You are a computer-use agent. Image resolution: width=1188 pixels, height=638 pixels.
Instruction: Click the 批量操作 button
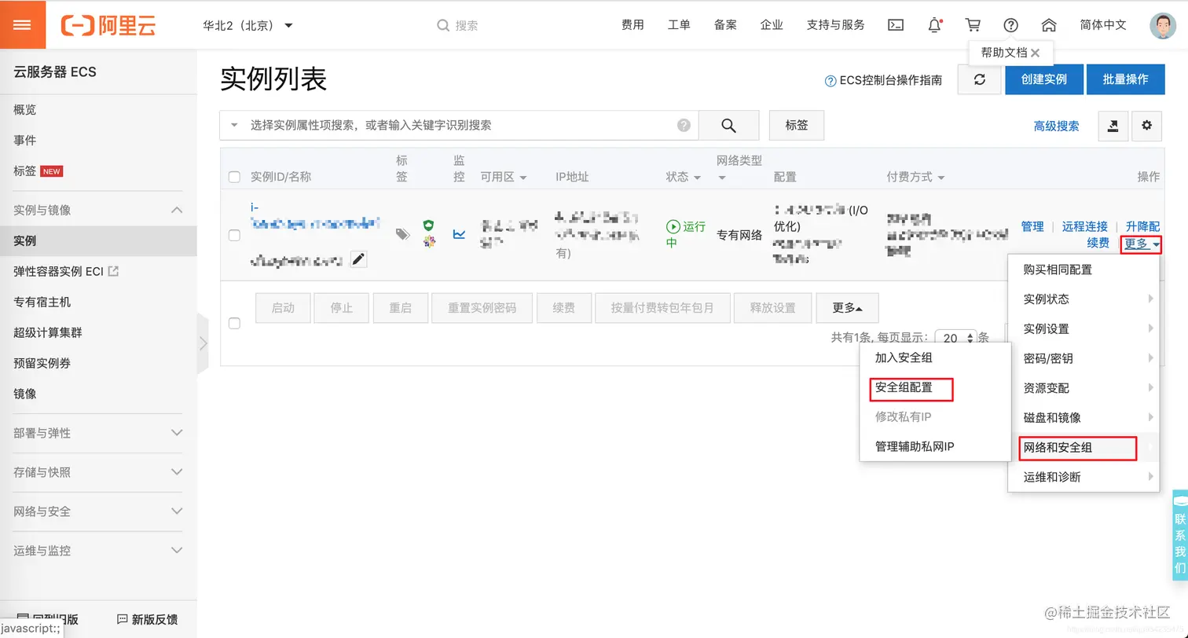[x=1125, y=79]
